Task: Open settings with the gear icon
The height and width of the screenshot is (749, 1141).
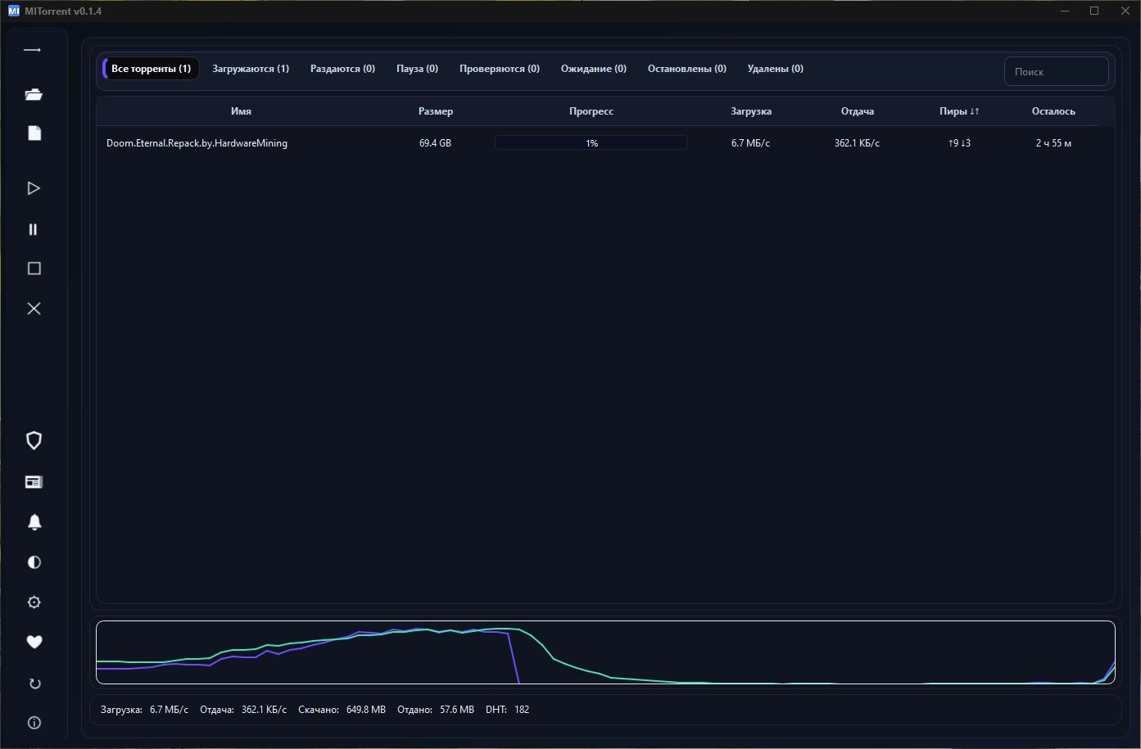Action: click(x=34, y=602)
